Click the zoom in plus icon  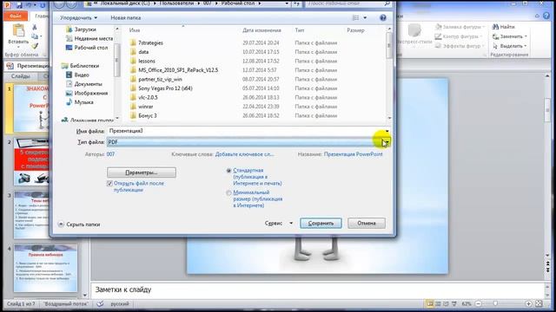(528, 304)
